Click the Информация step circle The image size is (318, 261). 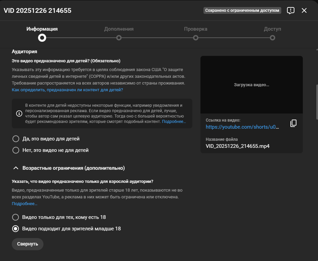[x=42, y=38]
